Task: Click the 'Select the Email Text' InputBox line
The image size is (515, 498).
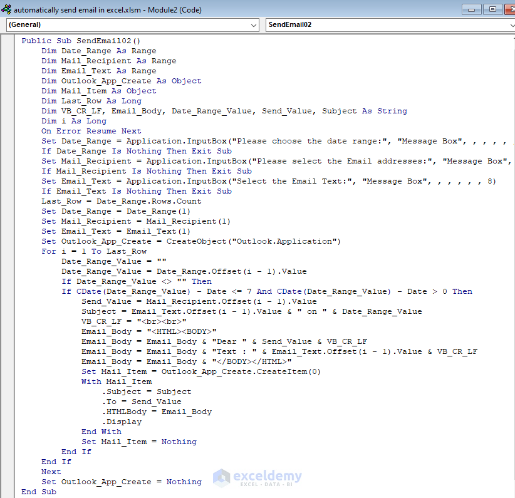Action: tap(269, 181)
